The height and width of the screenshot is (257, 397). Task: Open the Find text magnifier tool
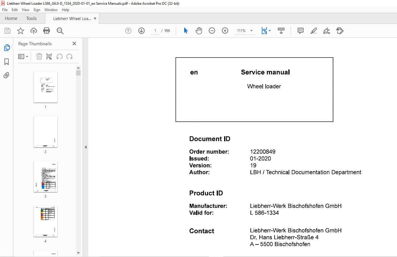60,31
